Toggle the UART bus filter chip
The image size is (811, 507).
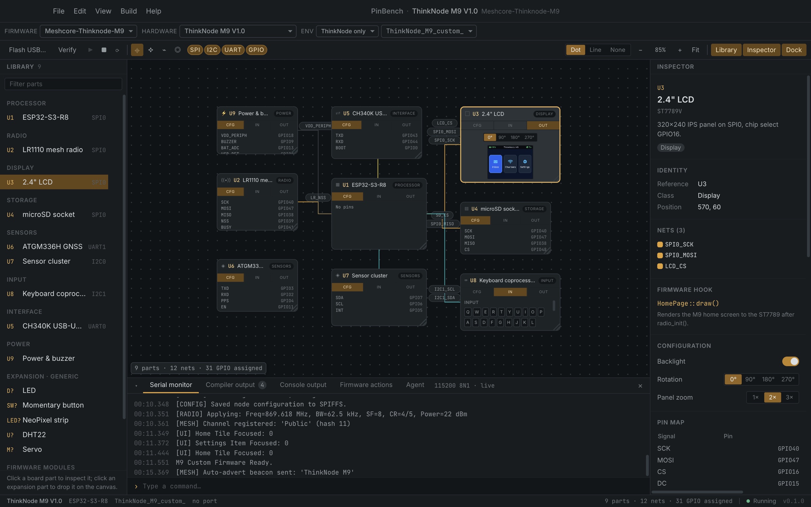click(233, 50)
